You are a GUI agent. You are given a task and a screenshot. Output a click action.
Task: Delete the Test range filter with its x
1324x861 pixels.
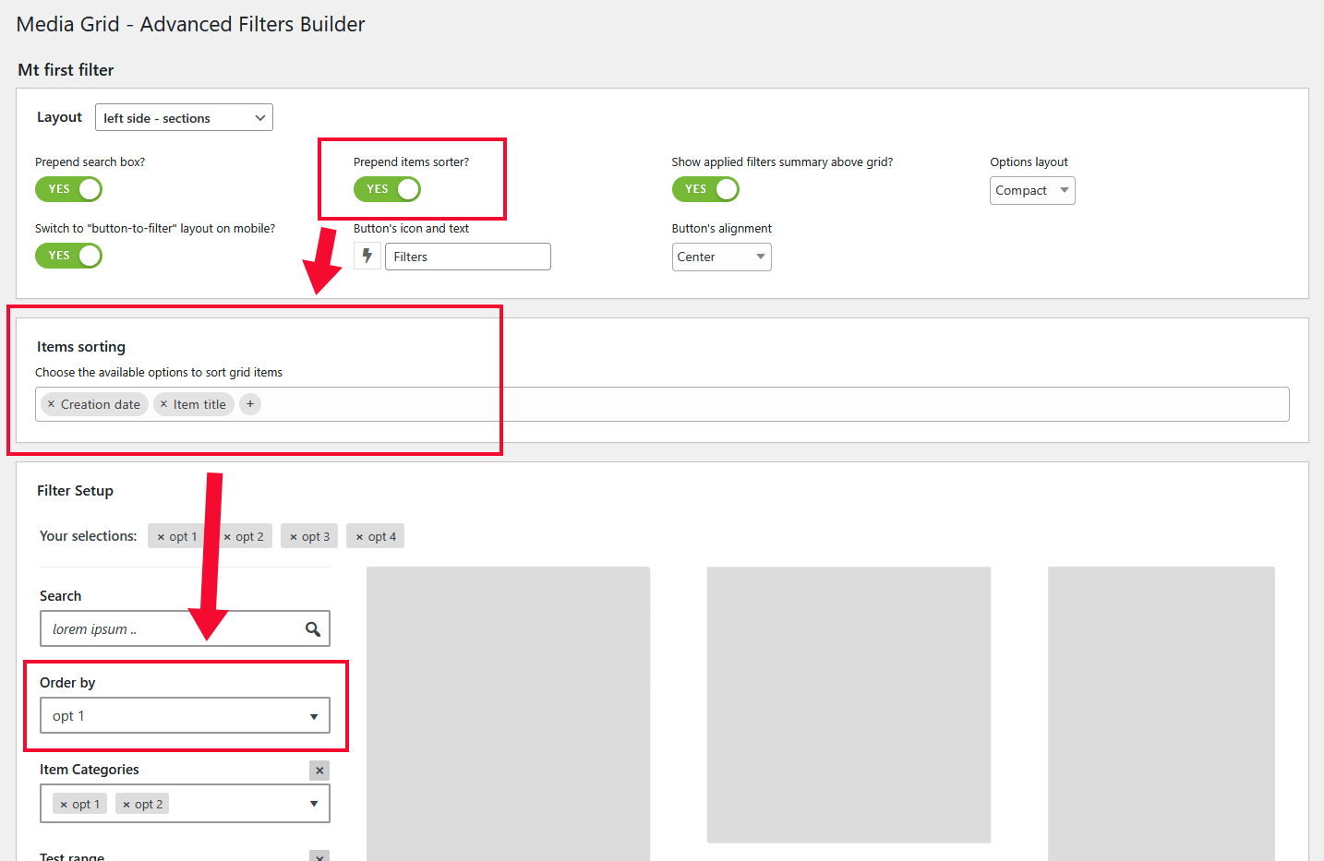pos(319,855)
